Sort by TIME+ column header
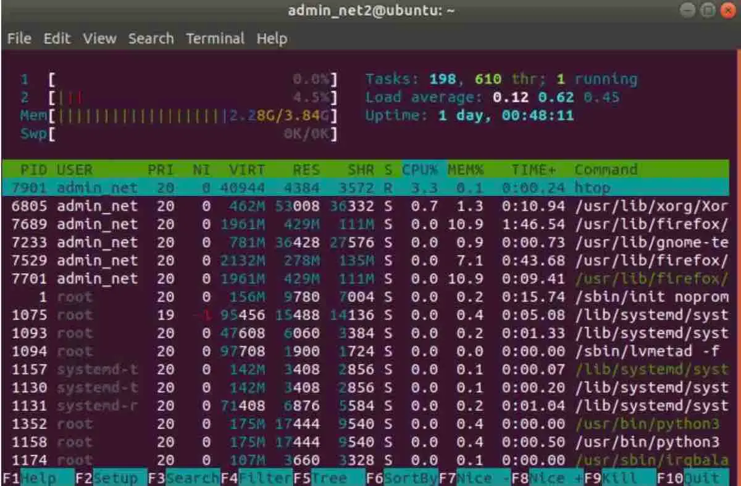The image size is (741, 486). pyautogui.click(x=534, y=170)
